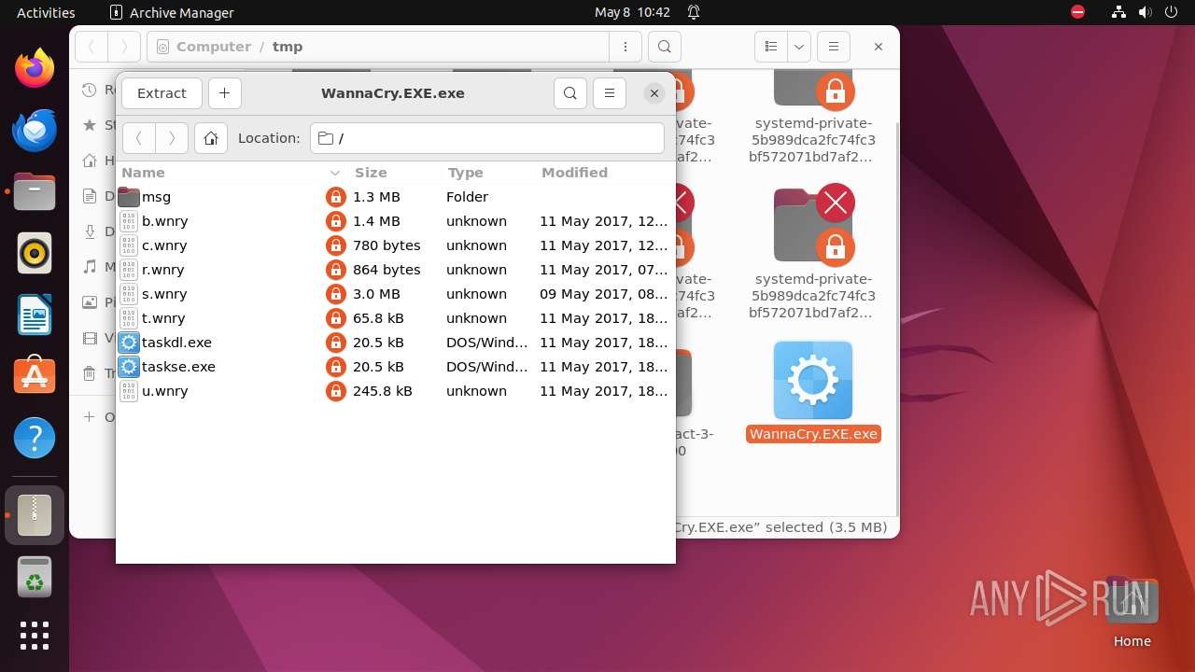Click lock icon of msg row
Screen dimensions: 1195x672
[336, 197]
